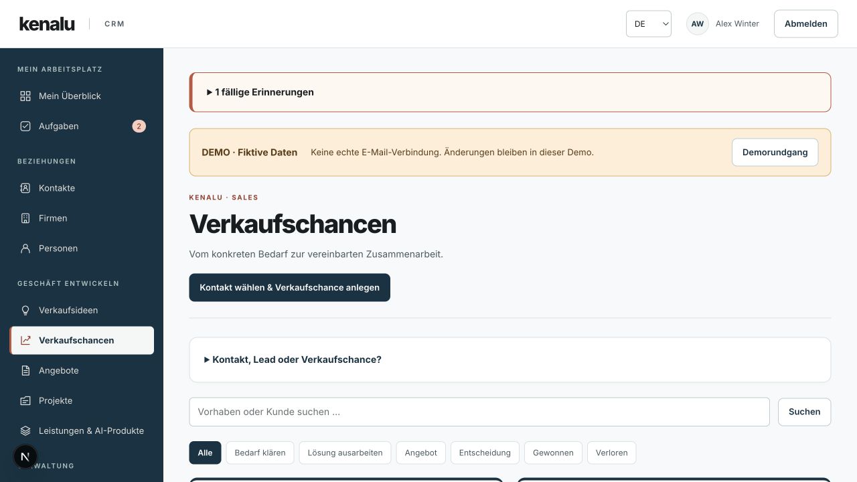Select the Alle filter
Image resolution: width=857 pixels, height=482 pixels.
[x=205, y=453]
